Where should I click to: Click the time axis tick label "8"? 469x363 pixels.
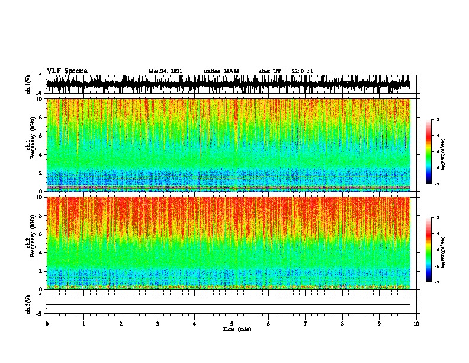click(x=342, y=324)
